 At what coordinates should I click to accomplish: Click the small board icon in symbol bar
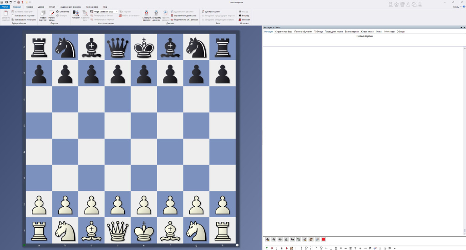292,248
